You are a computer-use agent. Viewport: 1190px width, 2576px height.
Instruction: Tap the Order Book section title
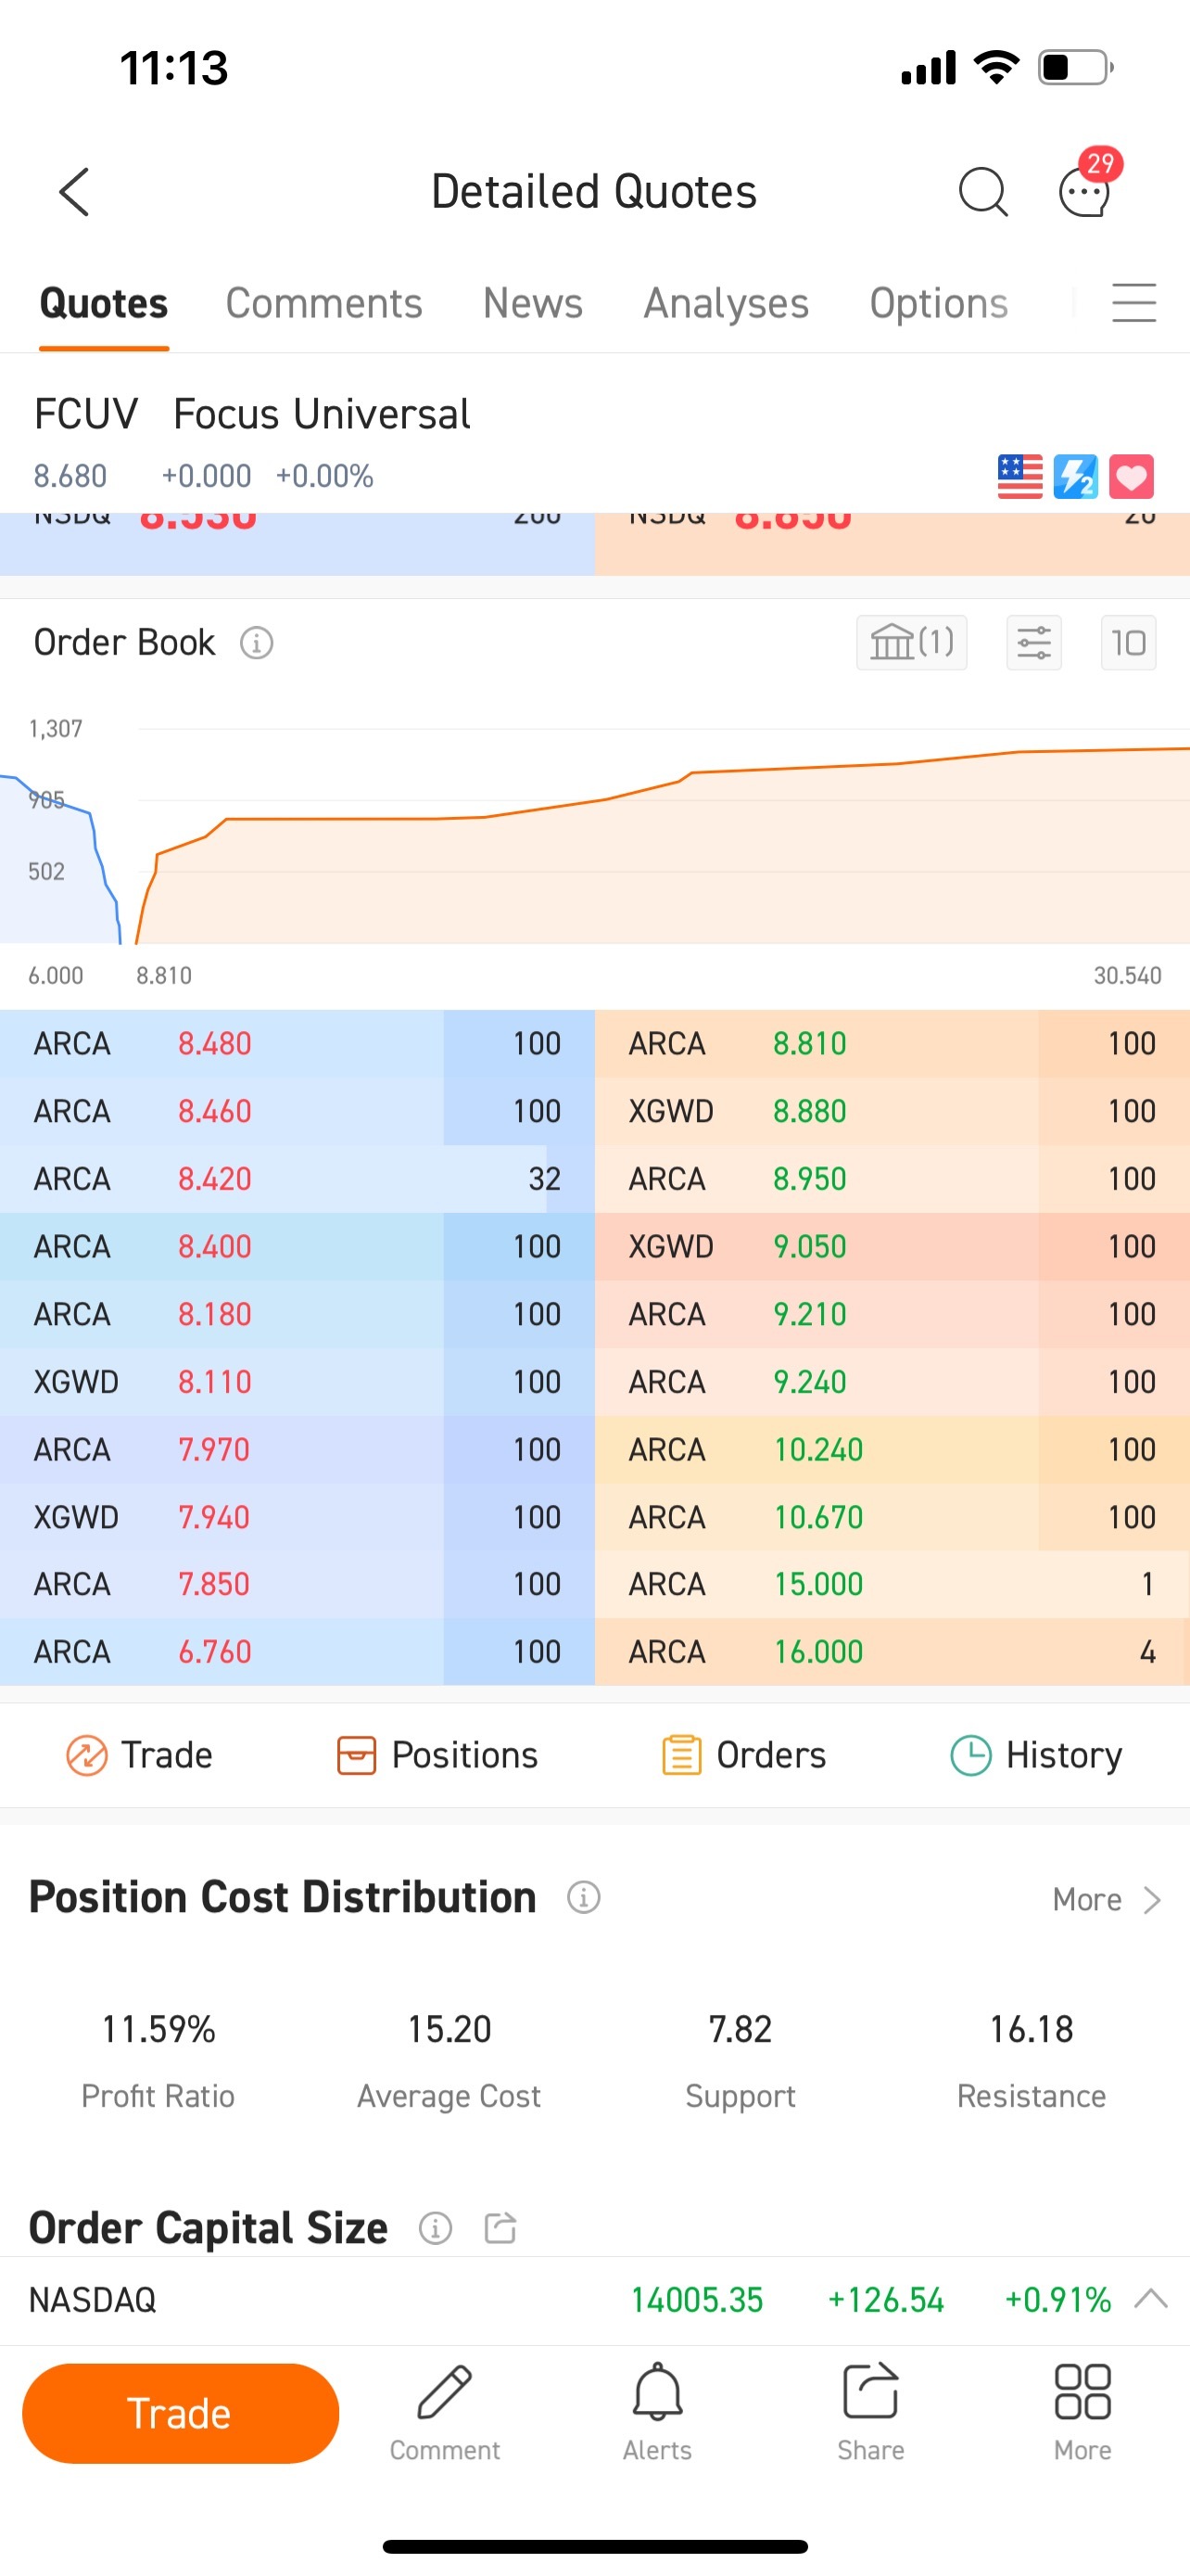(124, 643)
